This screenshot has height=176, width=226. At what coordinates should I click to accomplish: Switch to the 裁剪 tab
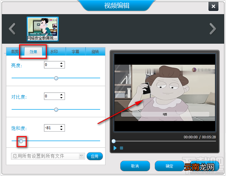pyautogui.click(x=15, y=52)
